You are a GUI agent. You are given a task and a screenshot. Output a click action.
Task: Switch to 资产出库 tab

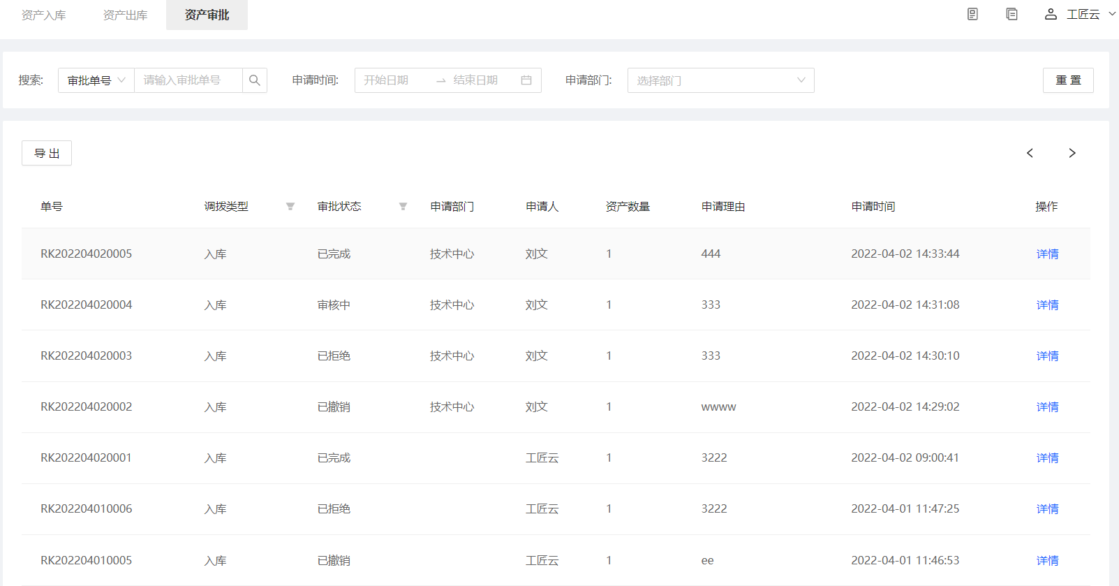(x=125, y=15)
